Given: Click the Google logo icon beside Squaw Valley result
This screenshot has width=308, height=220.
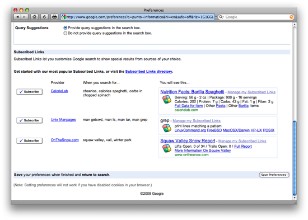Looking at the screenshot, I should click(166, 148).
